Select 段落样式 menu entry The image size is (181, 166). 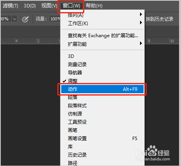pyautogui.click(x=103, y=106)
